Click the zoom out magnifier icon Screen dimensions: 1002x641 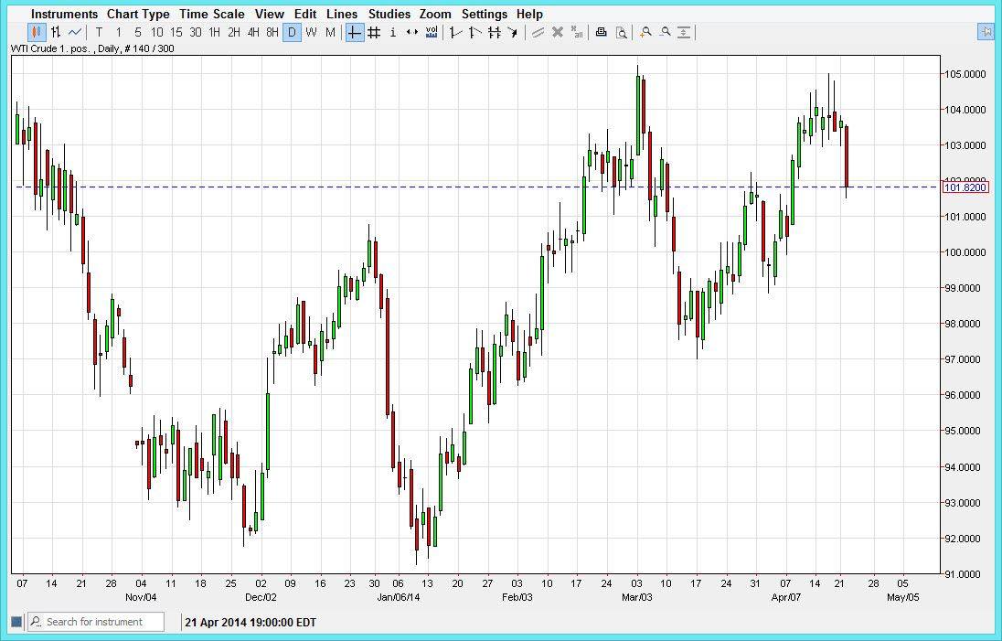pyautogui.click(x=666, y=32)
